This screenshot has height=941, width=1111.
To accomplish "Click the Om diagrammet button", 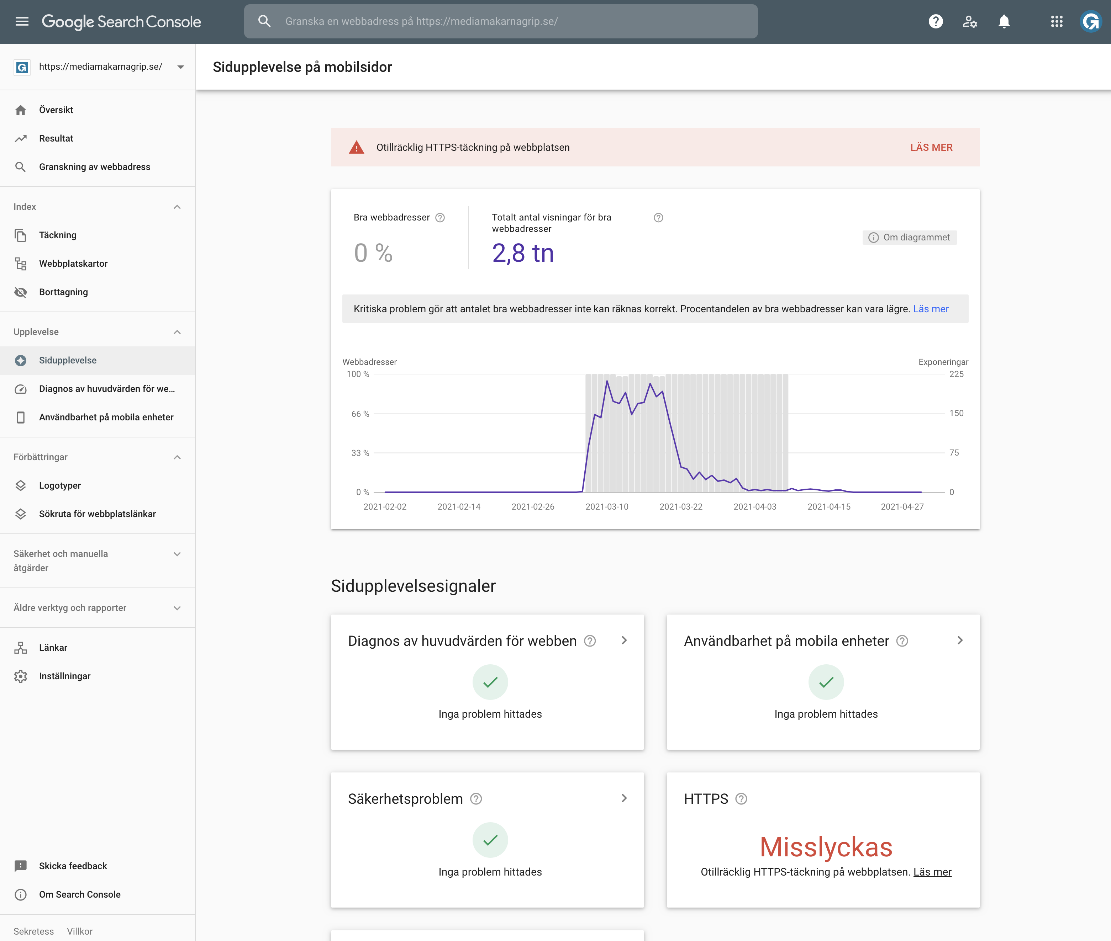I will tap(909, 238).
